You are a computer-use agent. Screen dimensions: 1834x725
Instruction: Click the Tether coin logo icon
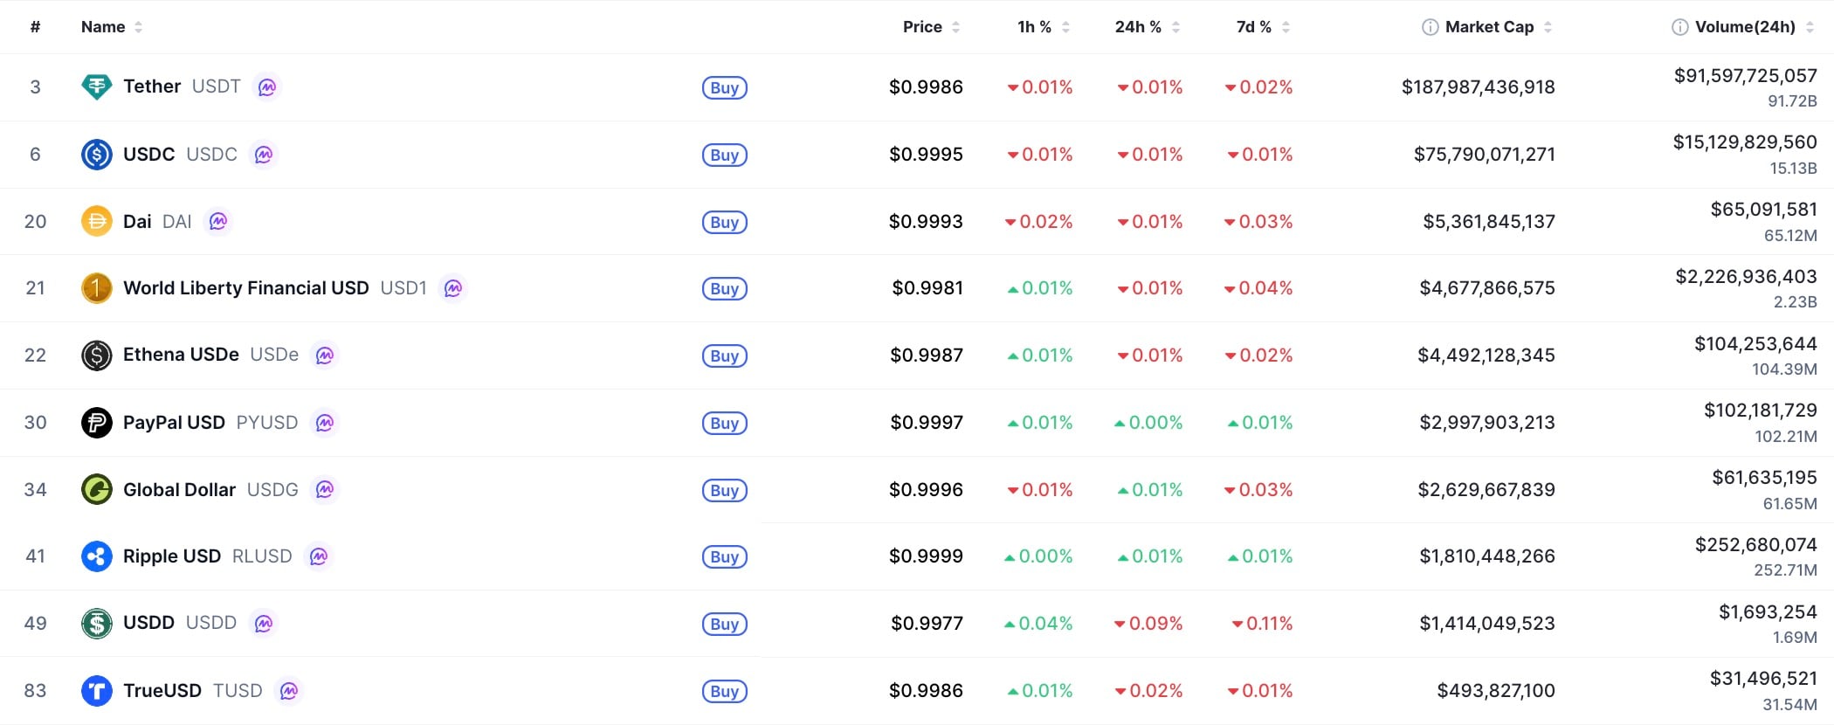click(96, 86)
